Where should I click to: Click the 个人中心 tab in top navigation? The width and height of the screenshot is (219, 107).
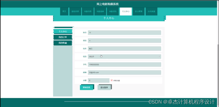126,12
